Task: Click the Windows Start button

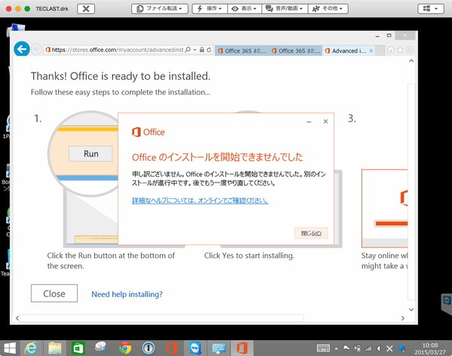Action: [10, 348]
